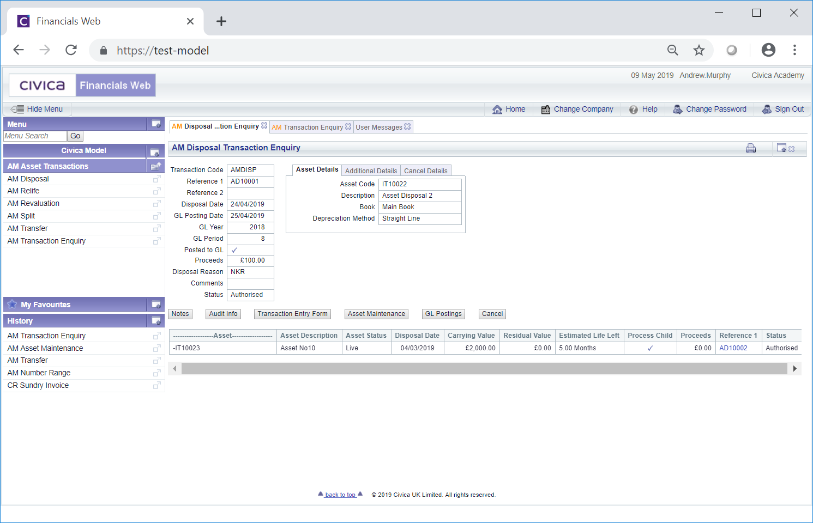Open AM Revaluation new window icon
This screenshot has width=813, height=523.
157,204
